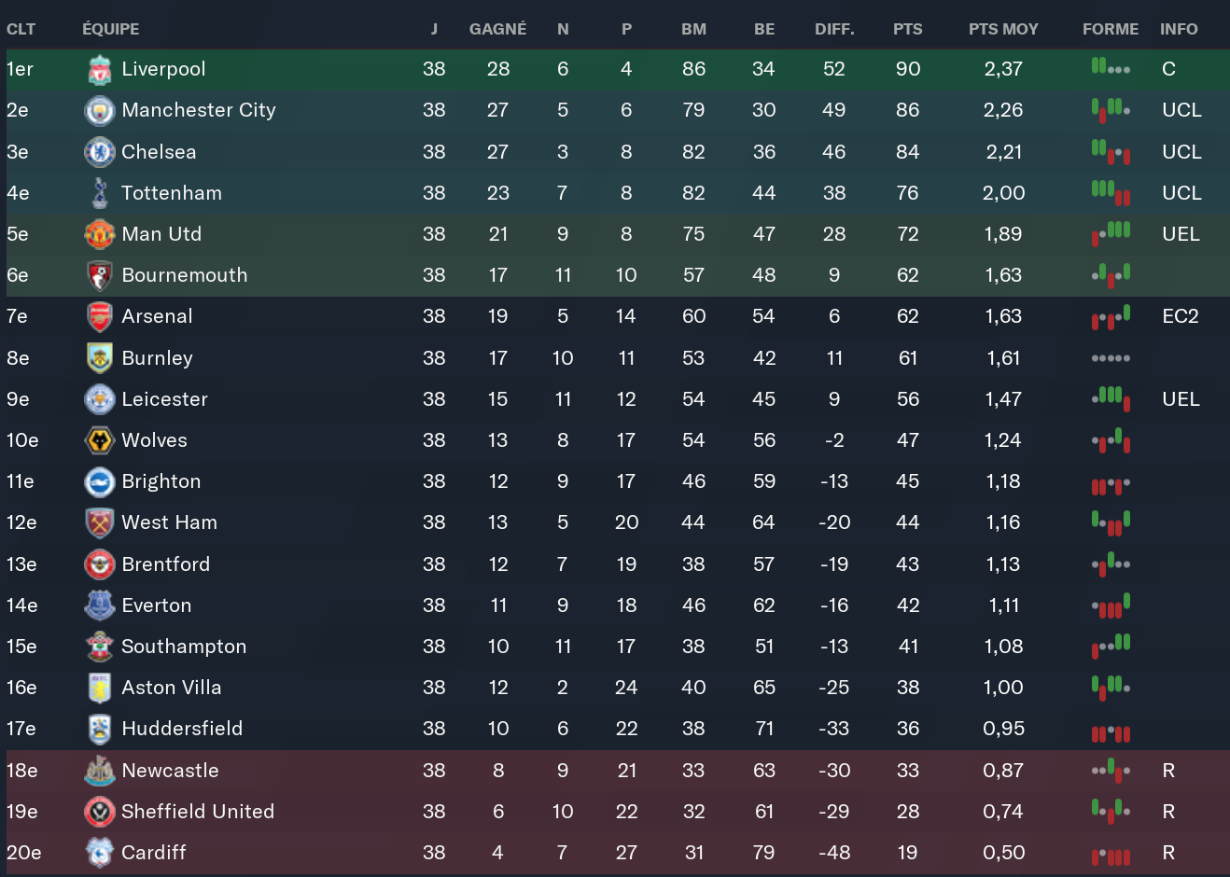Image resolution: width=1230 pixels, height=877 pixels.
Task: Click West Ham's form indicator
Action: point(1111,522)
